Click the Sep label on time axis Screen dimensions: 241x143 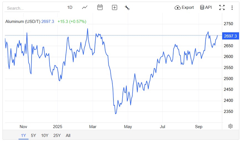click(x=199, y=127)
